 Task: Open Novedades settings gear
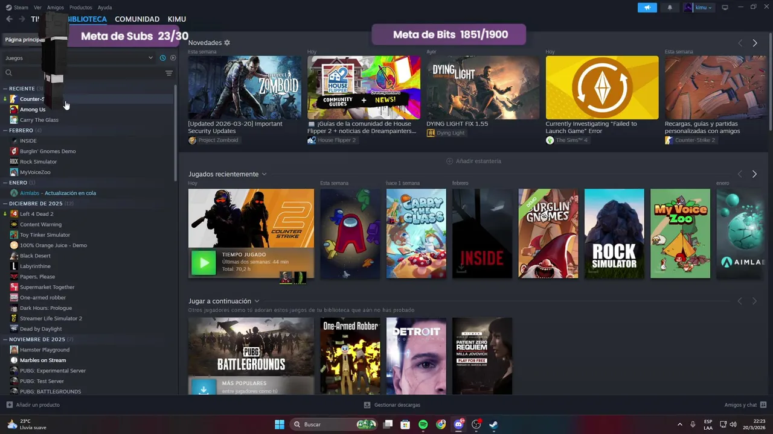[x=227, y=43]
